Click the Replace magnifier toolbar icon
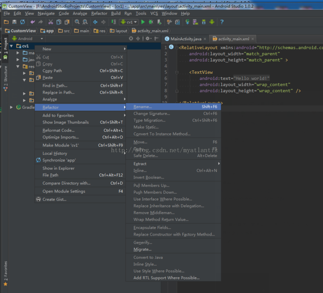323x293 pixels. click(85, 22)
